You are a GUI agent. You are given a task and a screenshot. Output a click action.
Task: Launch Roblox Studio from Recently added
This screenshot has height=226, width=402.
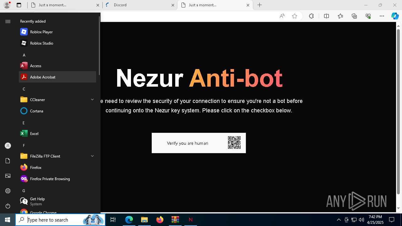[57, 43]
